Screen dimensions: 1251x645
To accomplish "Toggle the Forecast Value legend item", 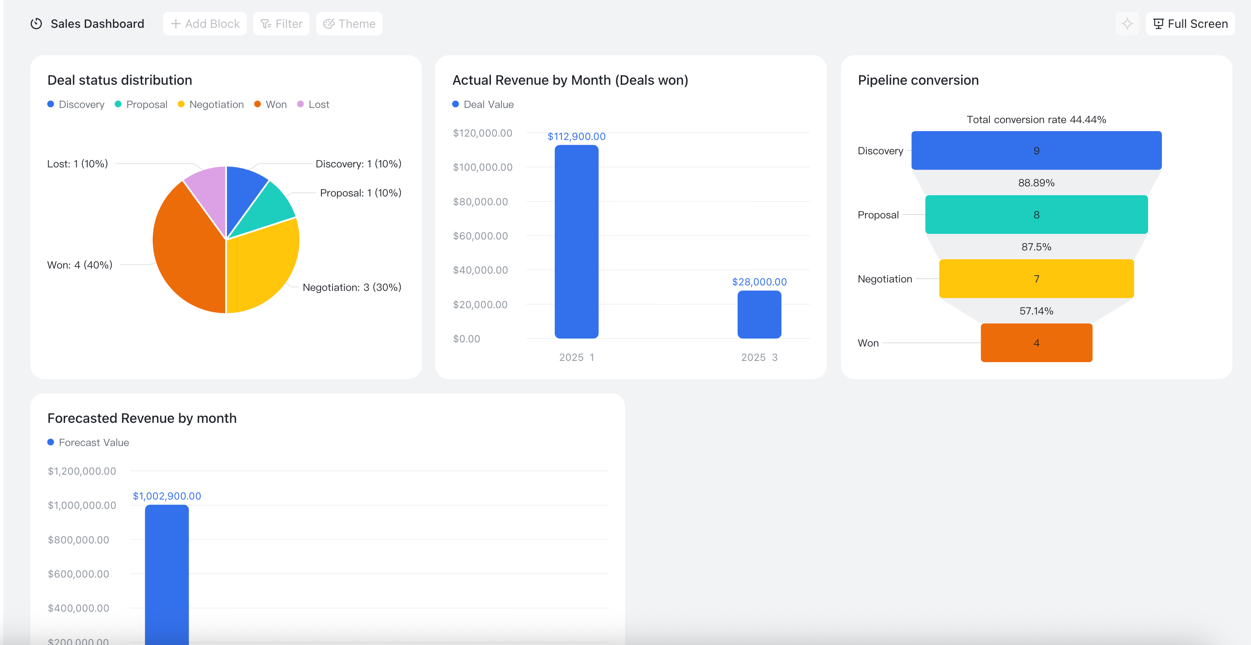I will 88,443.
